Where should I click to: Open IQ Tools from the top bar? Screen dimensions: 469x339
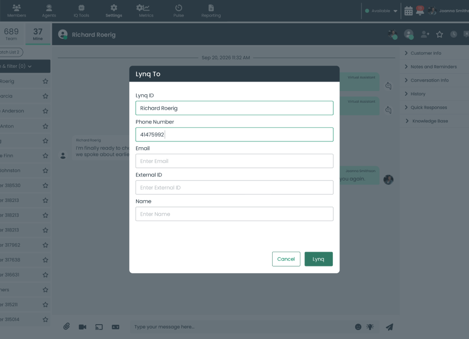[x=82, y=11]
